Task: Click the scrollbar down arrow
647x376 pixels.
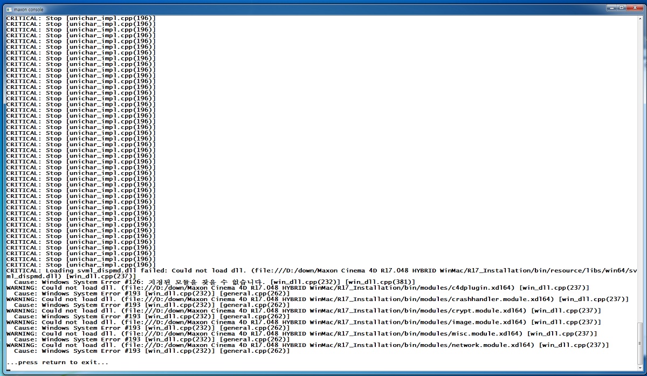Action: pos(640,368)
